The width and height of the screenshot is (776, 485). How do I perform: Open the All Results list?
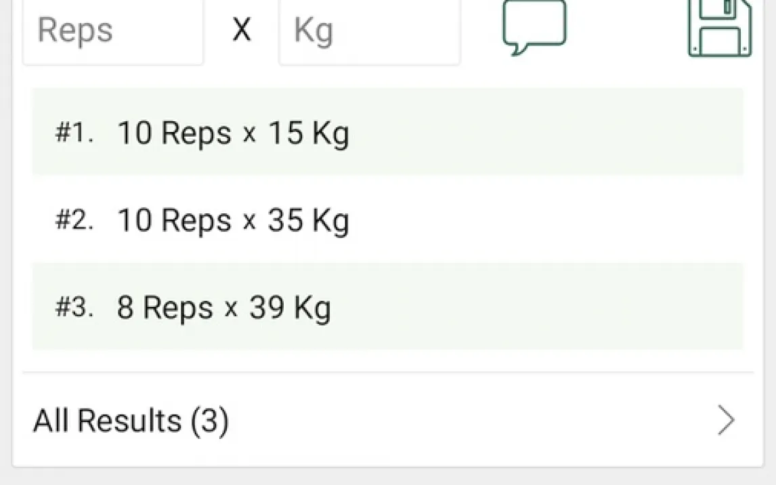[131, 421]
